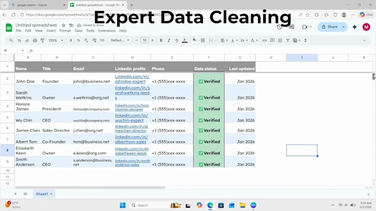The image size is (376, 211).
Task: Open Wu Chin's LinkedIn profile link
Action: click(x=132, y=118)
